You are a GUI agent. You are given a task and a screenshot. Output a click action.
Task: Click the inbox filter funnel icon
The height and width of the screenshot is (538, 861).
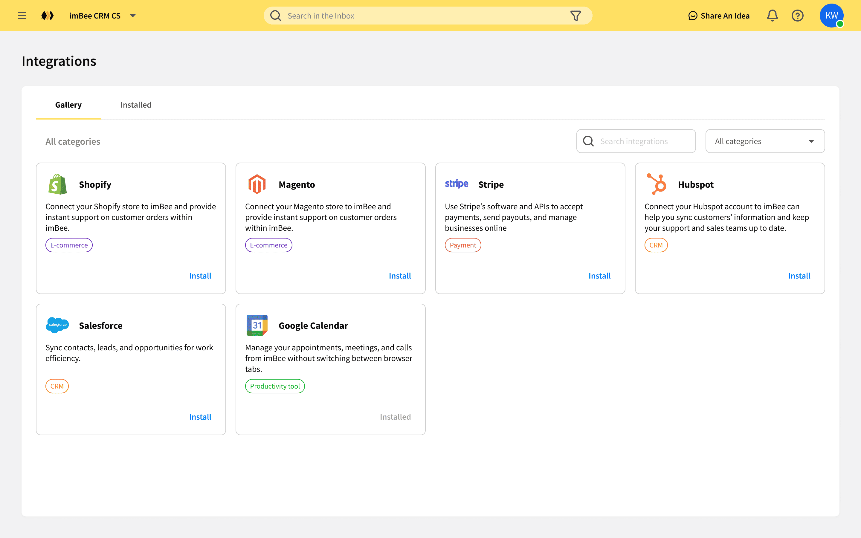(x=575, y=16)
